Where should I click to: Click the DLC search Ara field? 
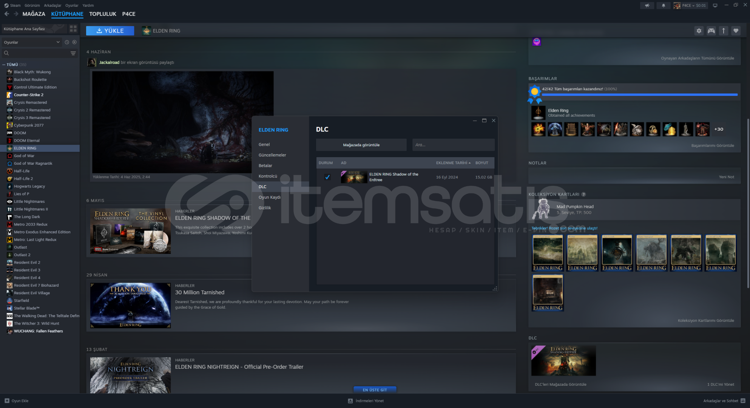coord(453,145)
